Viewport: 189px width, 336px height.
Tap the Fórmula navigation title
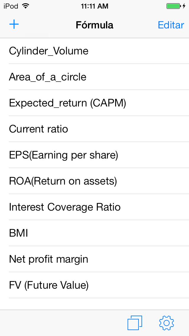[94, 25]
